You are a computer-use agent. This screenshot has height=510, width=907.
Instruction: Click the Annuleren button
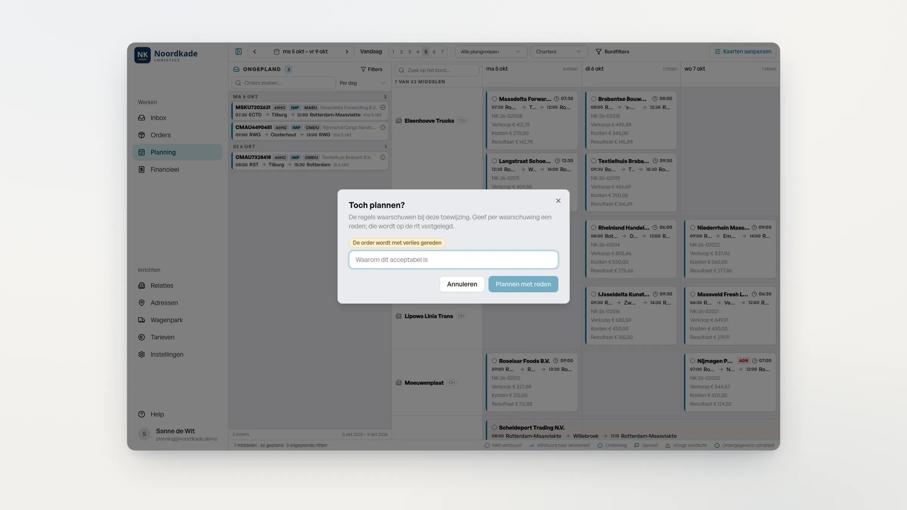462,284
